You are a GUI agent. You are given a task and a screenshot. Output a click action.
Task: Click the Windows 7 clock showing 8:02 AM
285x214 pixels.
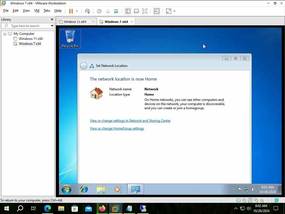tap(267, 189)
